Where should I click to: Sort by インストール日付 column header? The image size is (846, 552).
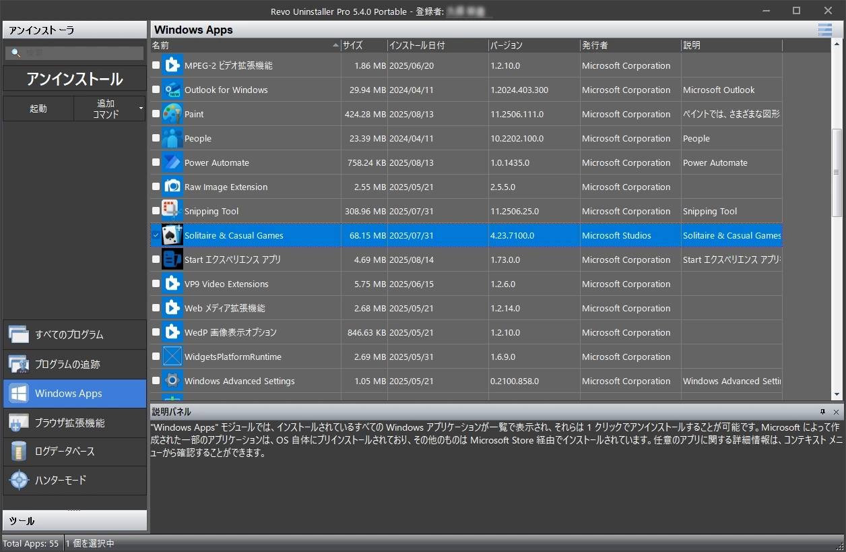click(438, 45)
